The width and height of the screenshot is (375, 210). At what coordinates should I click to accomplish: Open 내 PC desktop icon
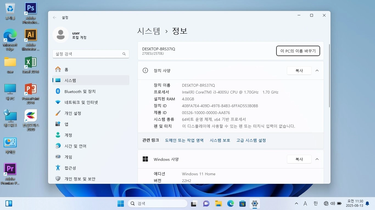point(10,92)
